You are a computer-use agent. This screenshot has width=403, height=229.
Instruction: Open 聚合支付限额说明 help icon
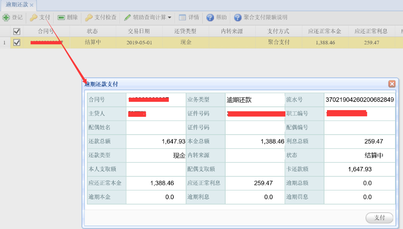coord(238,17)
